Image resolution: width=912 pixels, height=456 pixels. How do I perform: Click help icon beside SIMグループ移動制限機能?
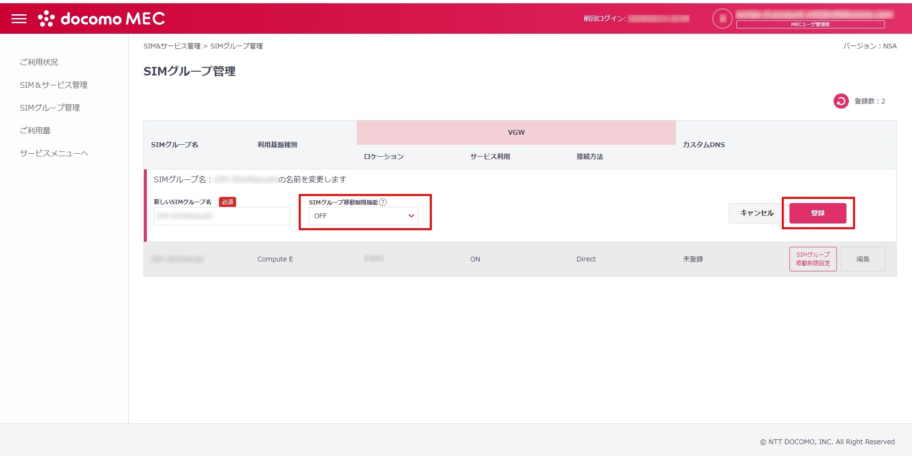(383, 202)
